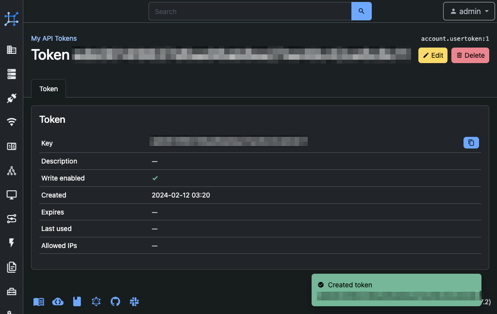Click the Write enabled row label

tap(63, 178)
